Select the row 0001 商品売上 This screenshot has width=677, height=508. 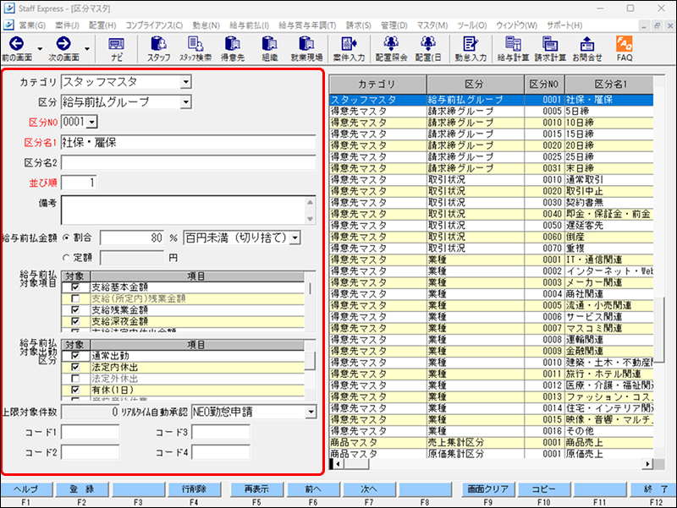pyautogui.click(x=491, y=442)
